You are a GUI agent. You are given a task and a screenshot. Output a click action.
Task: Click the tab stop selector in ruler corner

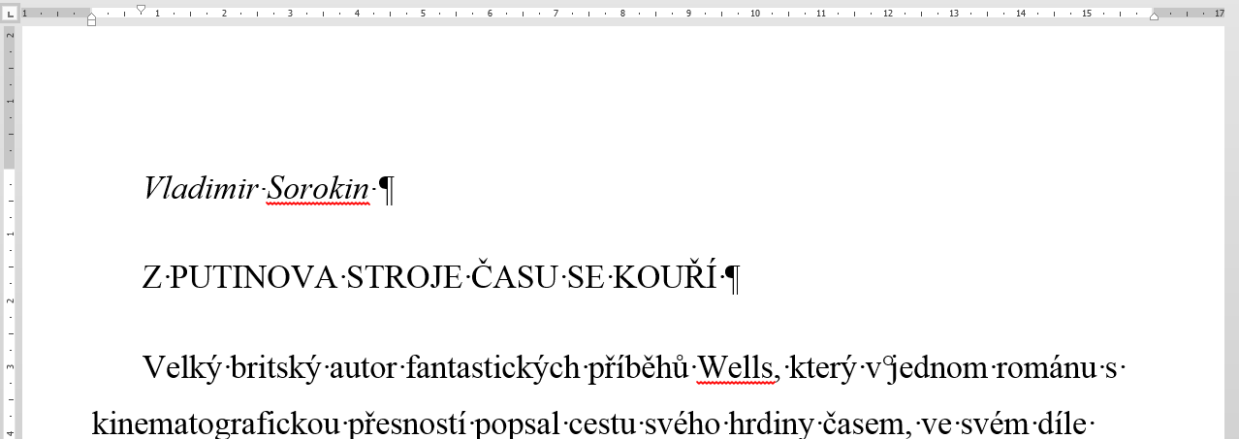(10, 14)
